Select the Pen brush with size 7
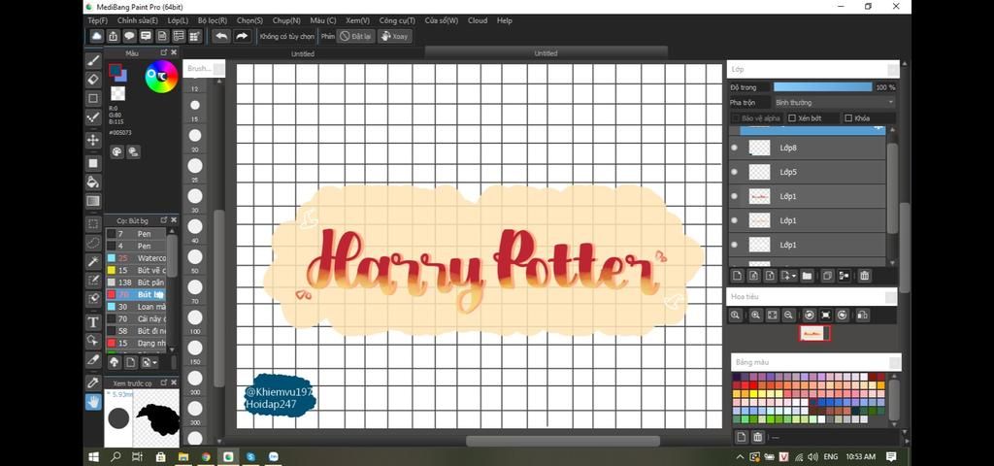The height and width of the screenshot is (466, 994). pos(136,234)
